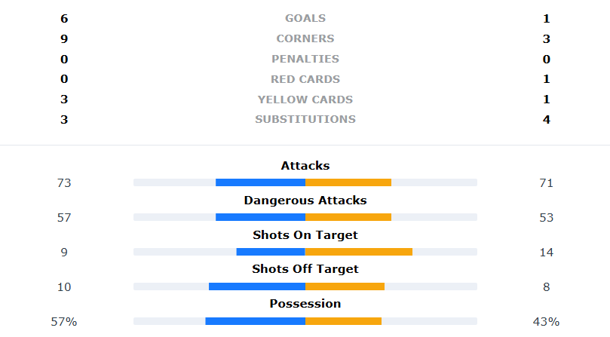Click the YELLOW CARDS label
The image size is (610, 337).
[x=305, y=100]
